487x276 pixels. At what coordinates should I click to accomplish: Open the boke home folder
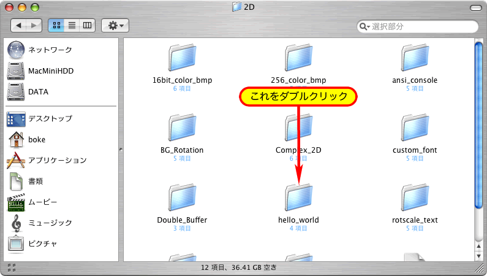(x=26, y=140)
